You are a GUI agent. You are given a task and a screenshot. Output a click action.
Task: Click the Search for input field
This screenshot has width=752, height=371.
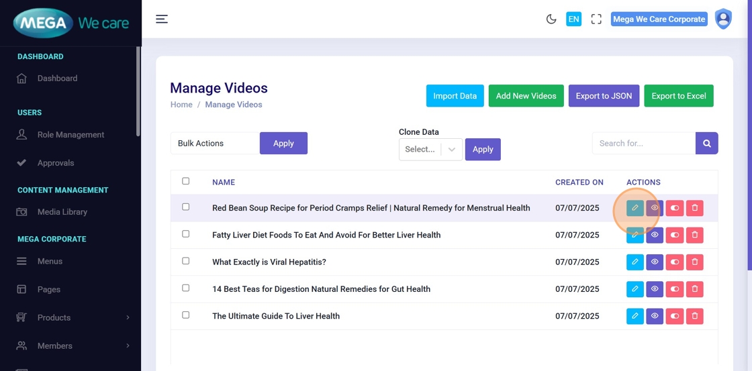[x=643, y=144]
